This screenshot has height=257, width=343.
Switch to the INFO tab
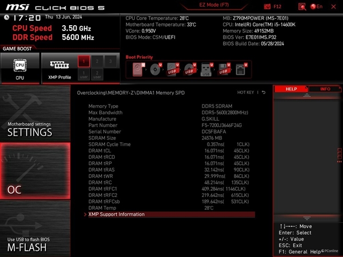(325, 89)
